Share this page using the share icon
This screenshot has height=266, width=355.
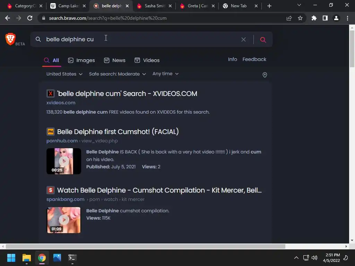tap(289, 18)
